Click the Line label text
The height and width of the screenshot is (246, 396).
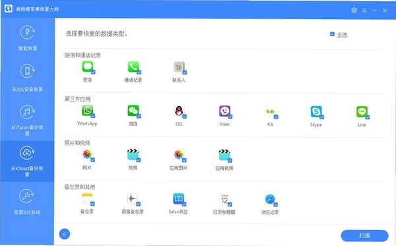pyautogui.click(x=362, y=125)
